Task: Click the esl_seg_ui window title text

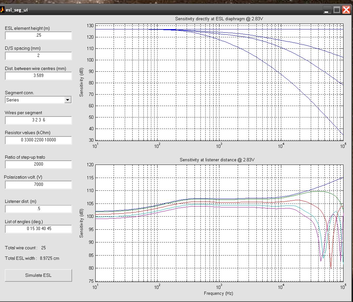Action: [x=17, y=10]
